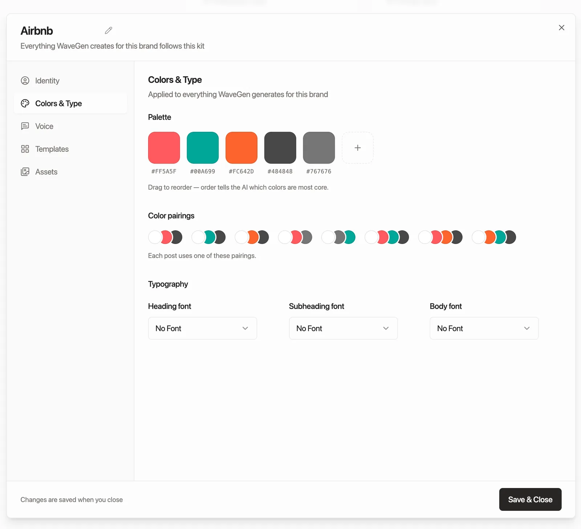Select the white, coral, medium gray pairing
The width and height of the screenshot is (581, 529).
coord(295,237)
